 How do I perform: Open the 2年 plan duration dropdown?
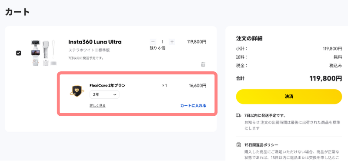point(104,94)
